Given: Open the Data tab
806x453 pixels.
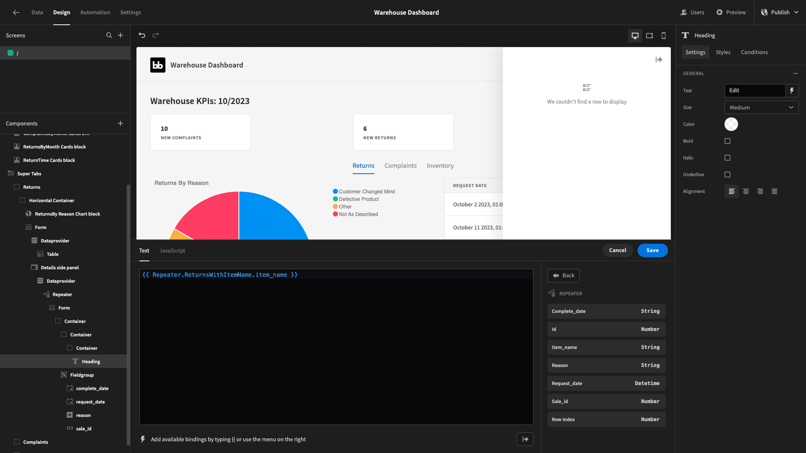Looking at the screenshot, I should pyautogui.click(x=37, y=13).
